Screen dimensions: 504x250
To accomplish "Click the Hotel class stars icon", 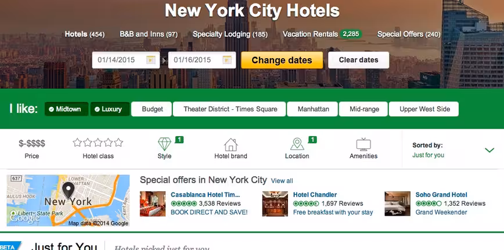I will pos(98,142).
